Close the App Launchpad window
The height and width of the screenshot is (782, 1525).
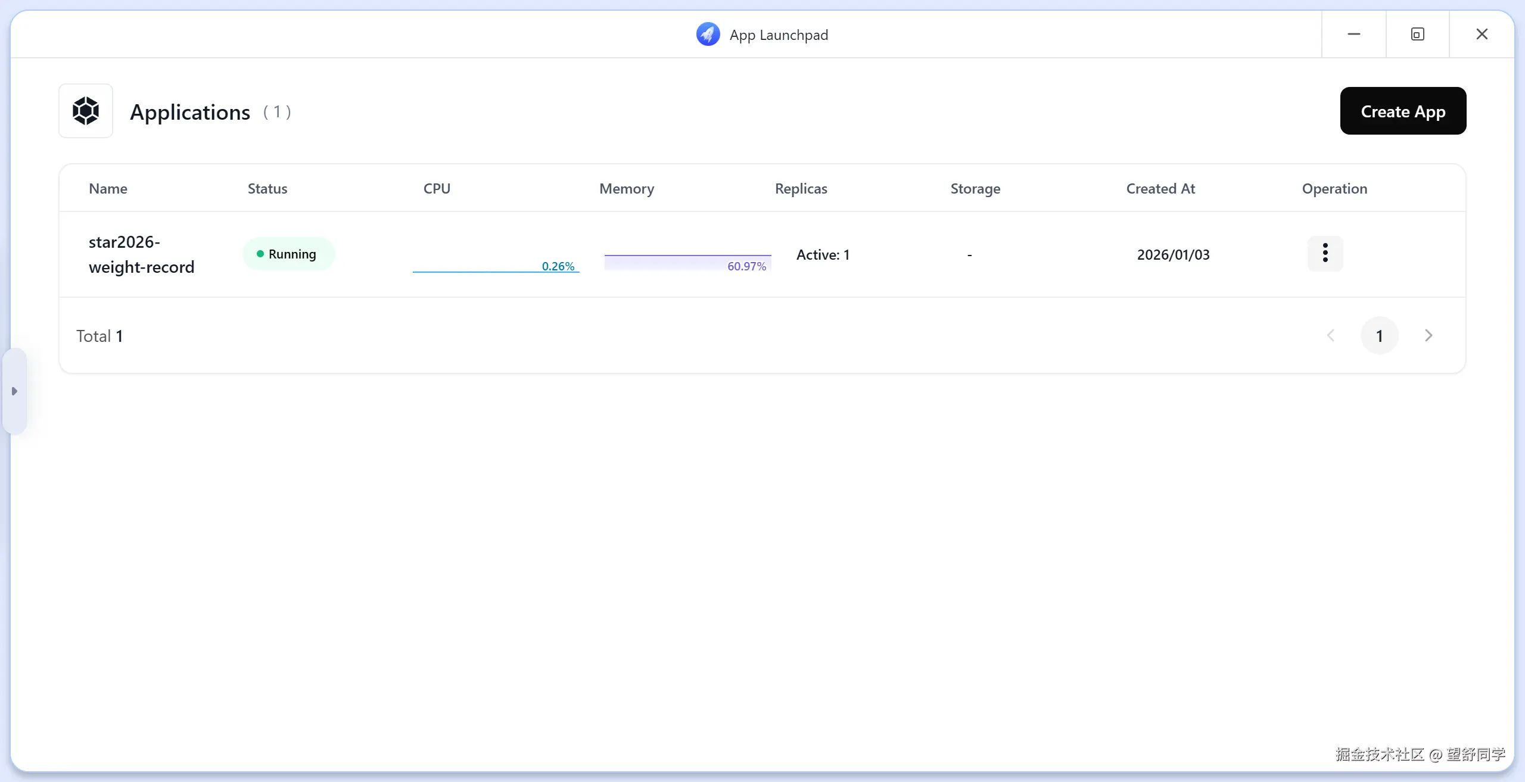pos(1482,35)
